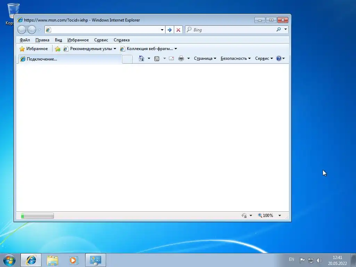The height and width of the screenshot is (267, 356).
Task: Open the Сервис command bar menu
Action: pos(264,58)
